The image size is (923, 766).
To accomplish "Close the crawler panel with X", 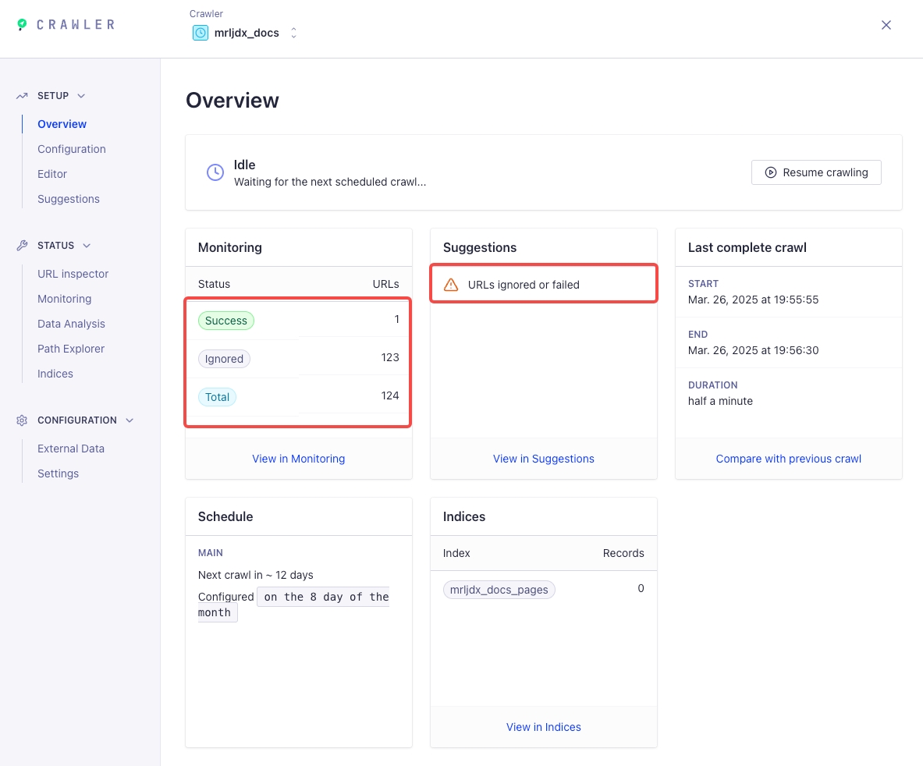I will pyautogui.click(x=886, y=25).
